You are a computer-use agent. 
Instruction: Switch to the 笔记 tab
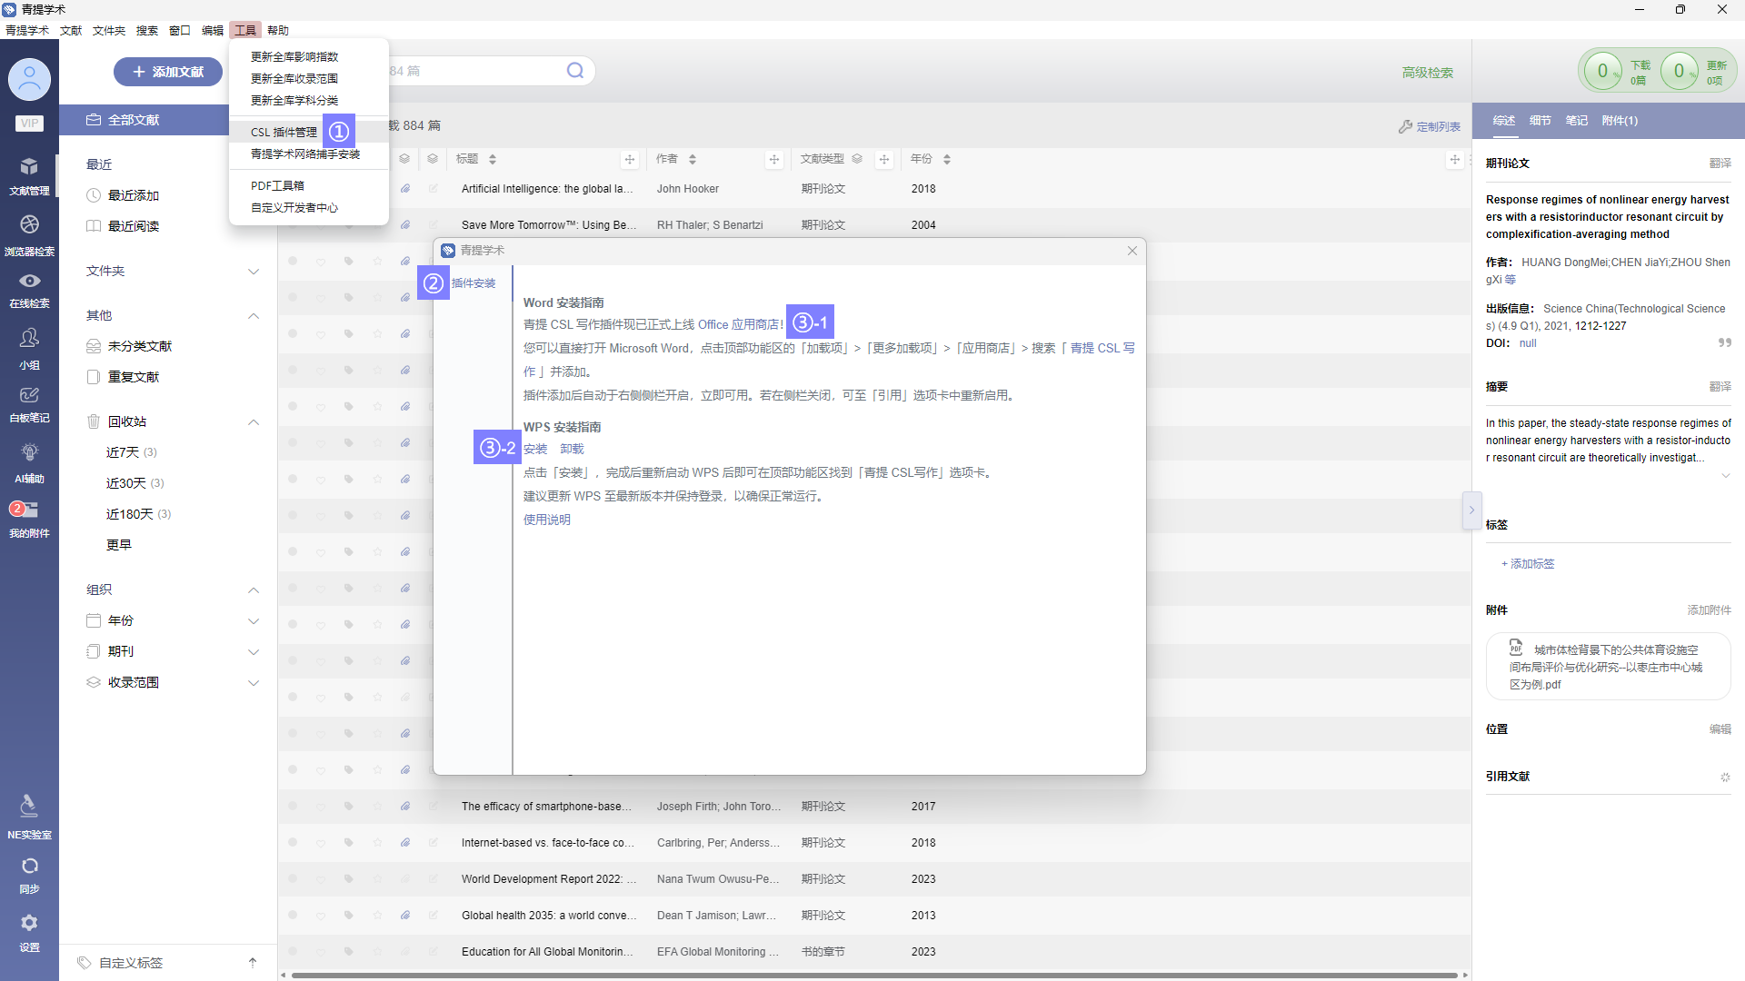point(1576,121)
